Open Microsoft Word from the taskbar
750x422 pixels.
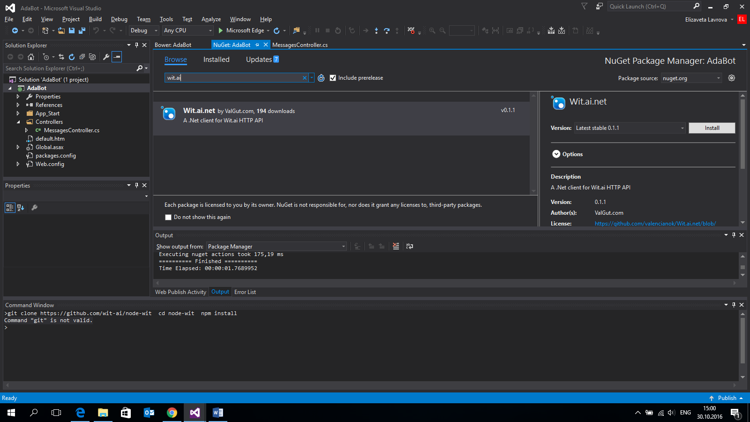pyautogui.click(x=217, y=413)
